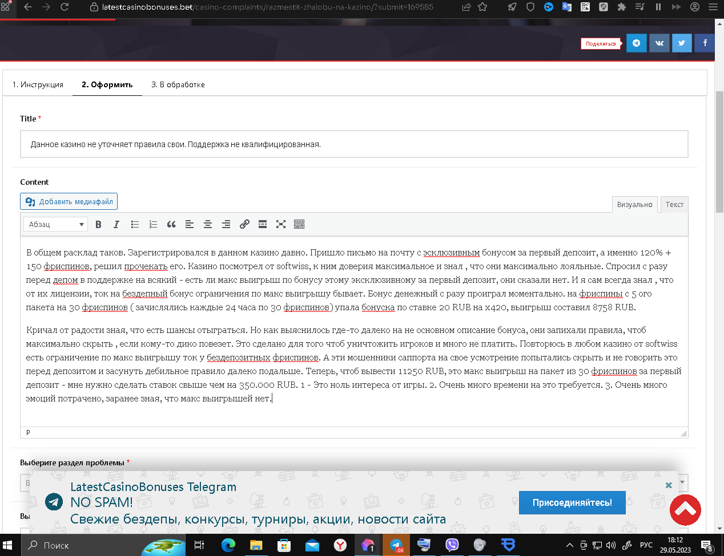Click the taskbar Поиск search box
Viewport: 724px width, 556px height.
[x=103, y=545]
